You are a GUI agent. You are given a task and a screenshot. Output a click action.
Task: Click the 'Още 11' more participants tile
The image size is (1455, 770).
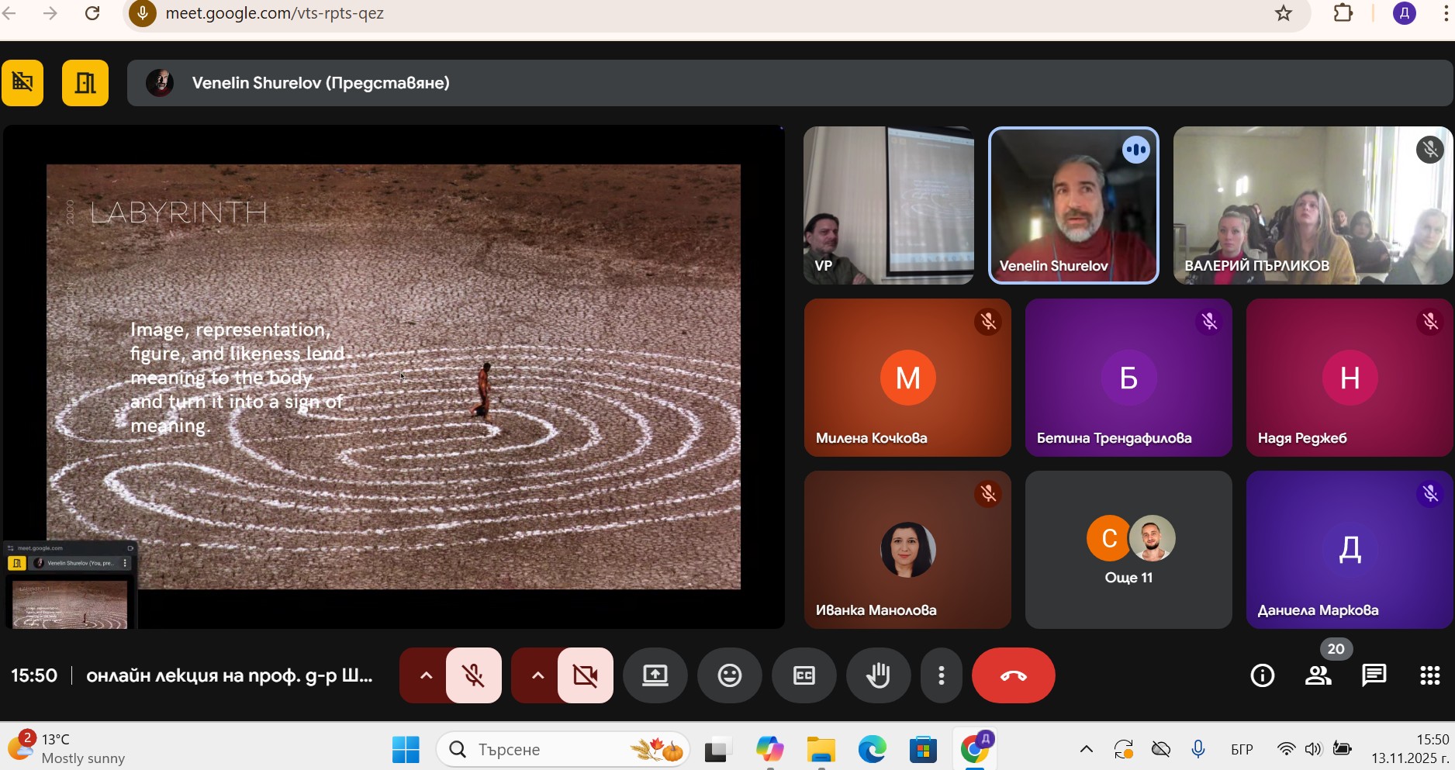pos(1128,550)
